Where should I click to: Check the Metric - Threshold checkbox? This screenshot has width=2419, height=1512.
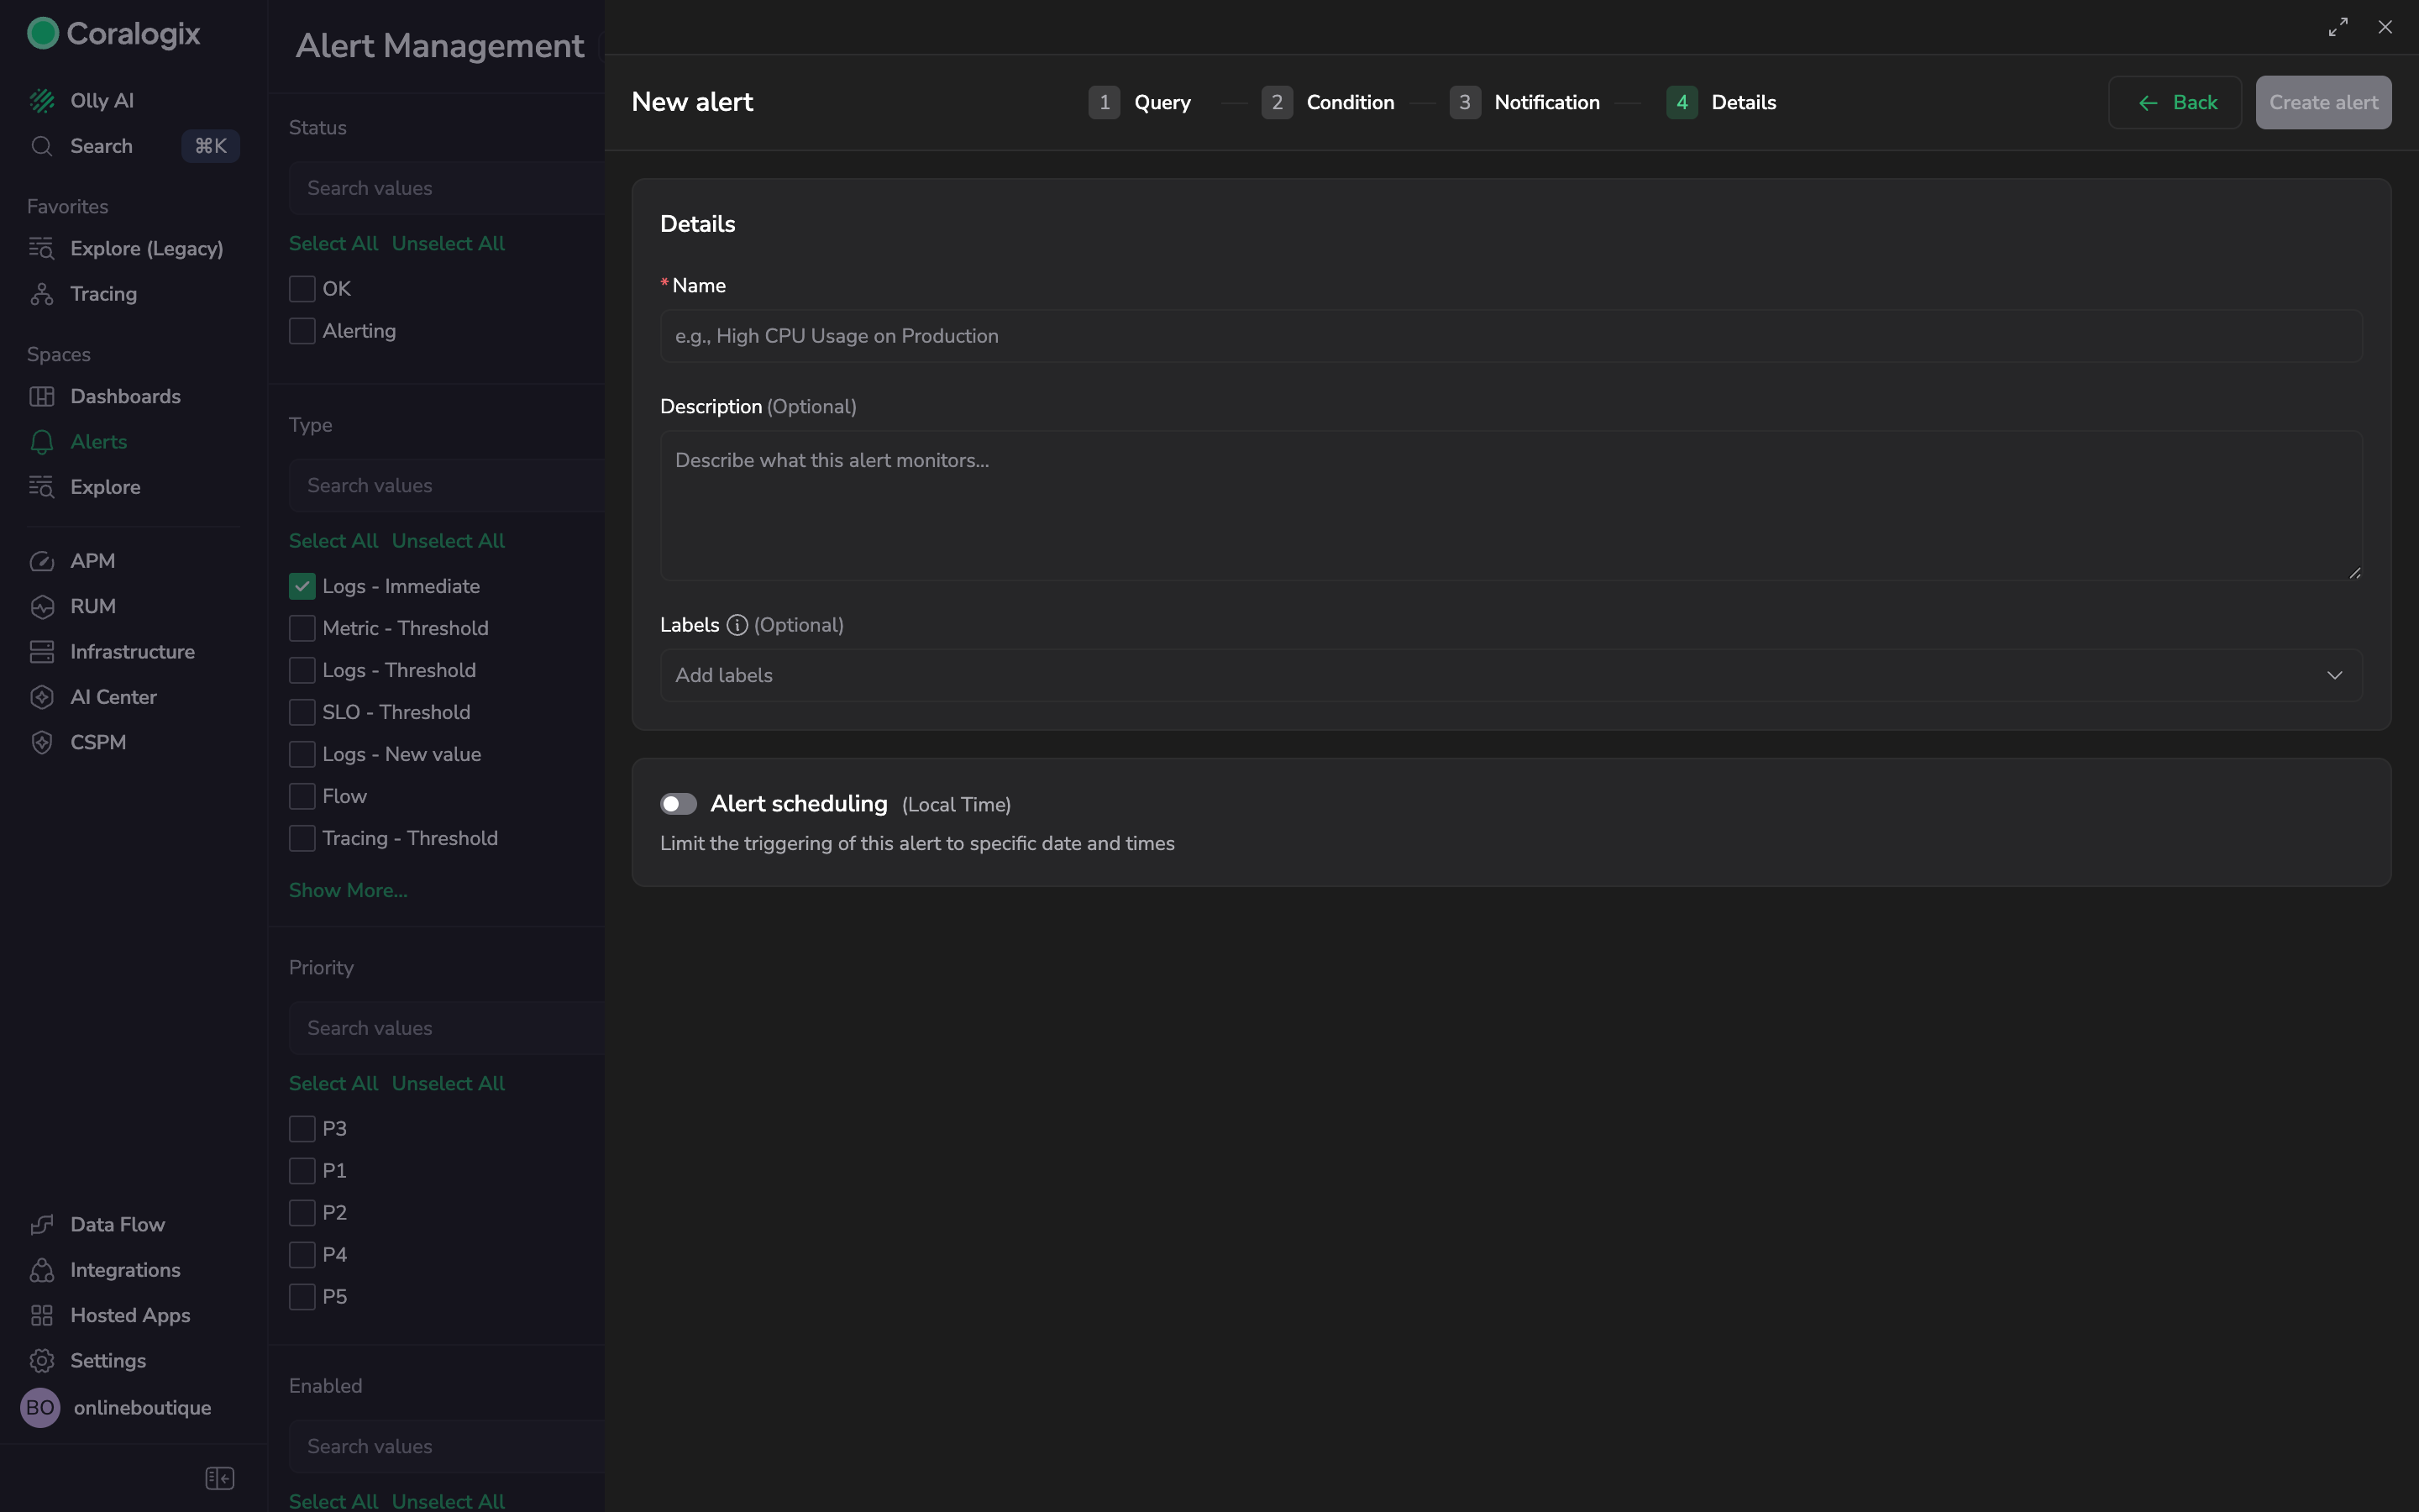(x=302, y=628)
